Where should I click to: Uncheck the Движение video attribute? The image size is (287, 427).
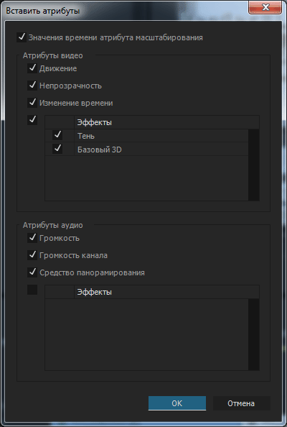click(x=32, y=68)
